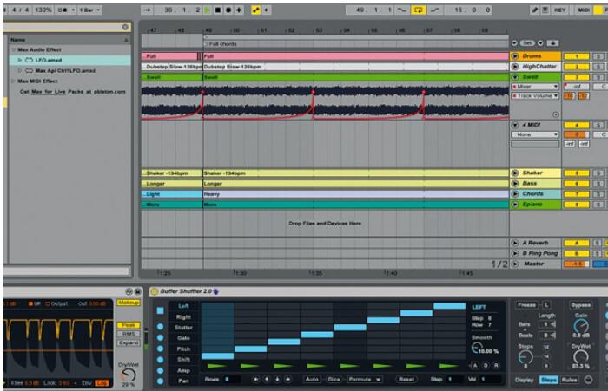The width and height of the screenshot is (608, 391).
Task: Toggle HighChatter track activator 2
Action: coord(577,67)
